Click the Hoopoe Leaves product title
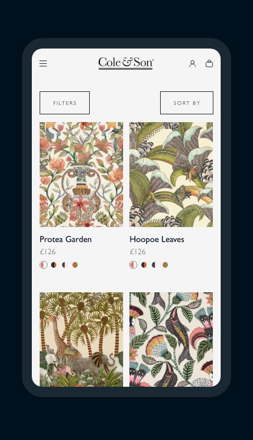 157,240
